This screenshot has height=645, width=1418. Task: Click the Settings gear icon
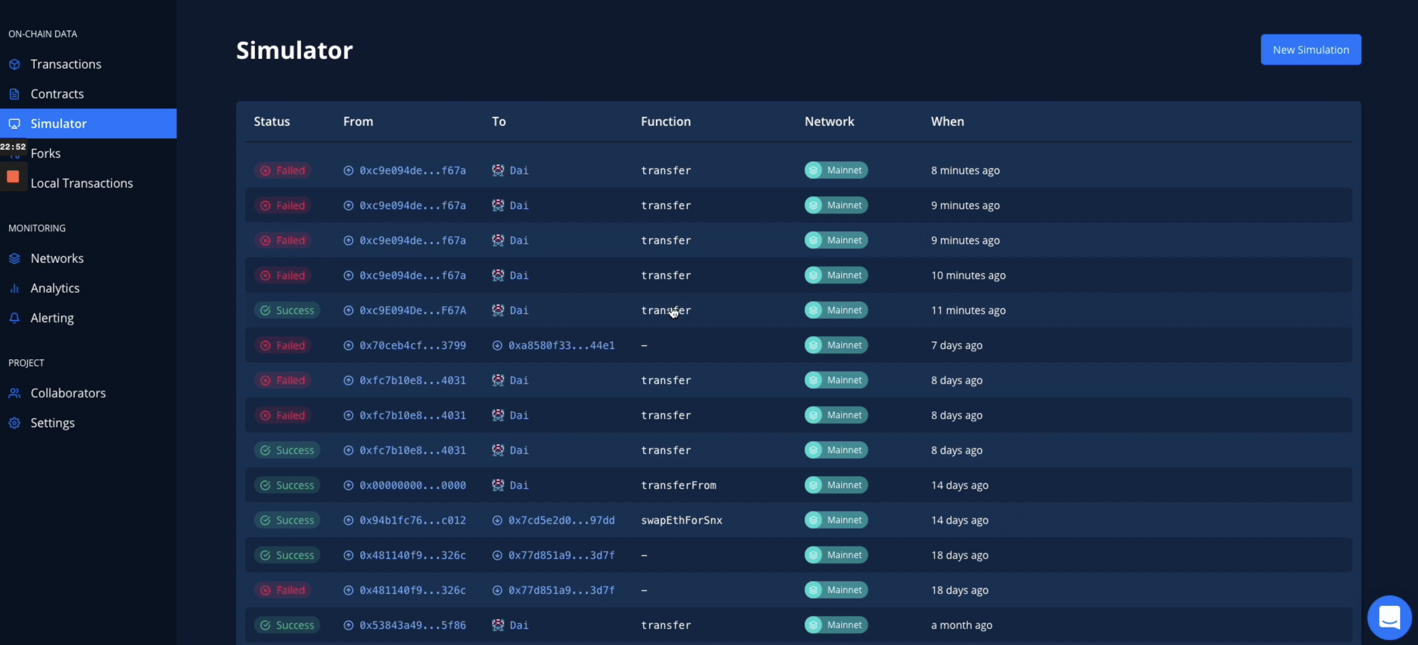15,423
